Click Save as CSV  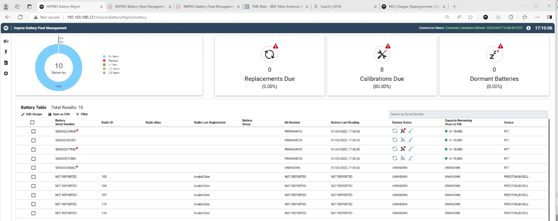(x=59, y=114)
